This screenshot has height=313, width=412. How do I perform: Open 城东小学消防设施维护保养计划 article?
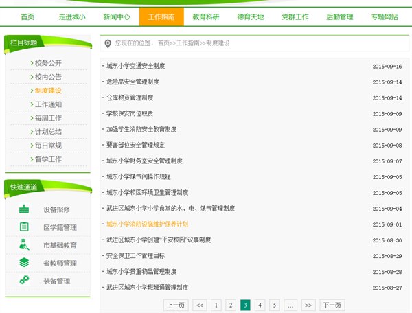[147, 224]
